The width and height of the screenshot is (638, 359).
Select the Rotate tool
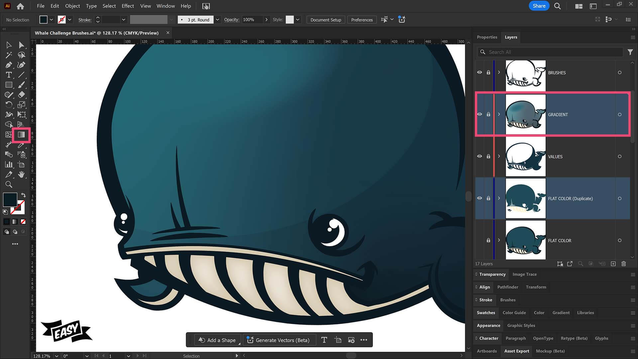(9, 105)
